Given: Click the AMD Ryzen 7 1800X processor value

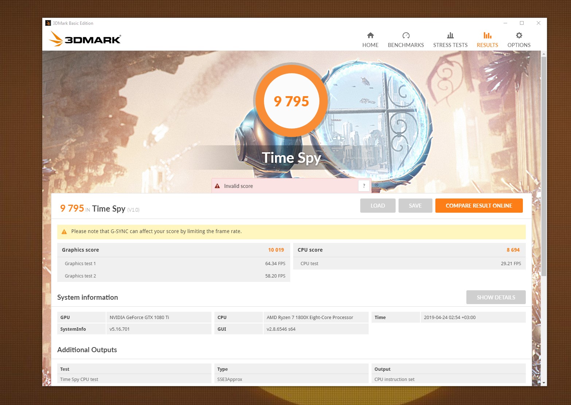Looking at the screenshot, I should pyautogui.click(x=310, y=317).
